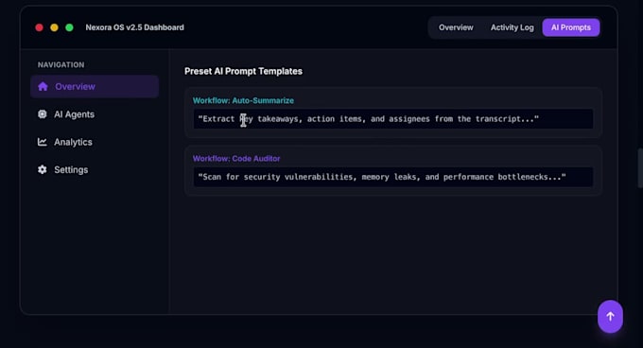This screenshot has height=348, width=643.
Task: Click the Scan for security vulnerabilities prompt field
Action: tap(393, 177)
